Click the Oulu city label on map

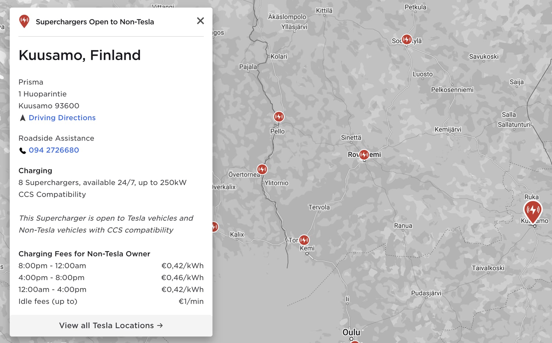[351, 332]
